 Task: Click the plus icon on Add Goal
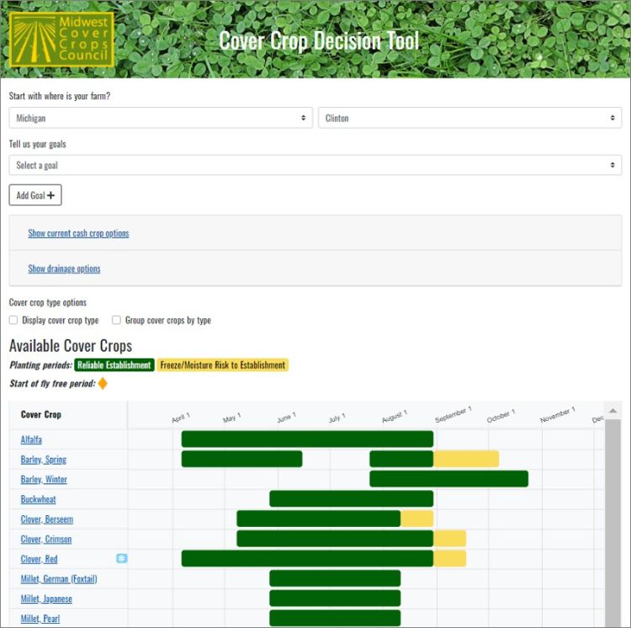coord(51,195)
